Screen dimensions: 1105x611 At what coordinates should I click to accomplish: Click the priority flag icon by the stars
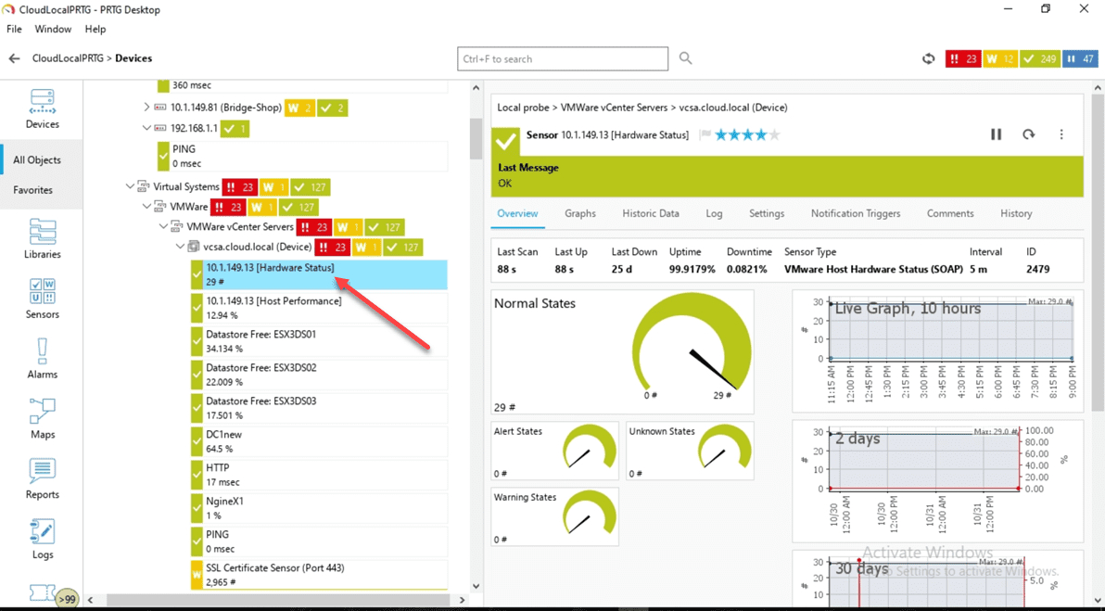705,134
